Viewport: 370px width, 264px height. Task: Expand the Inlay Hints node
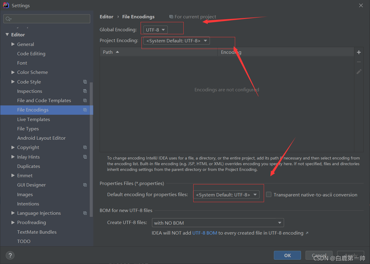pos(13,157)
